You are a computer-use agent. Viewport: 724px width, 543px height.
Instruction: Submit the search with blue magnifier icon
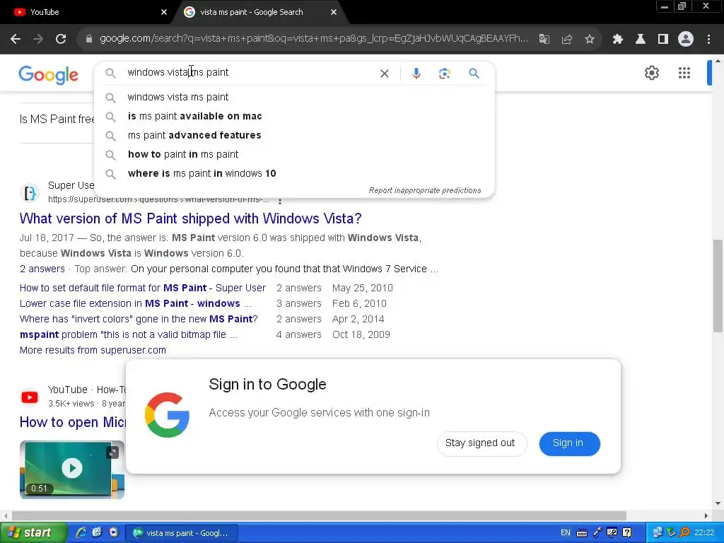click(x=474, y=74)
